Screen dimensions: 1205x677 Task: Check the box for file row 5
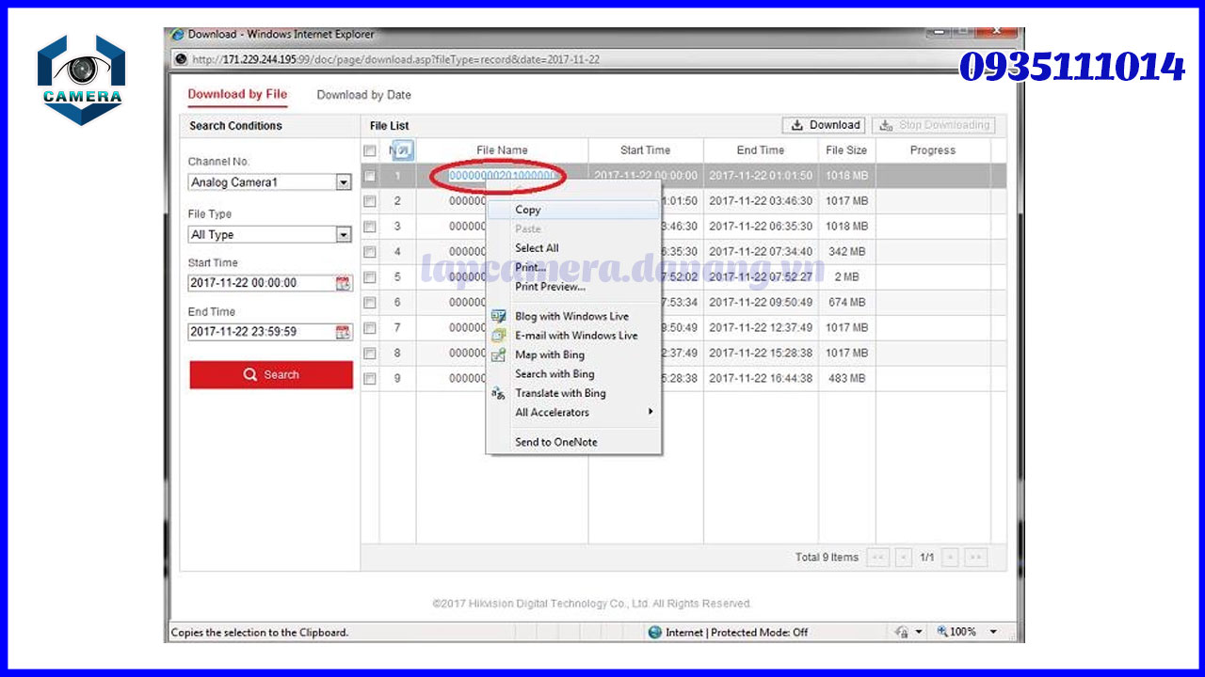[370, 277]
